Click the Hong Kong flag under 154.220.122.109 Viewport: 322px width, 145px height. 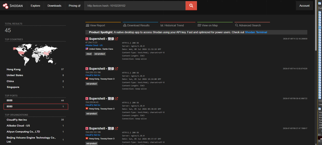tap(87, 139)
